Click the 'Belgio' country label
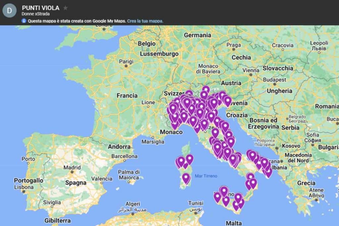The width and height of the screenshot is (339, 226). [x=147, y=44]
